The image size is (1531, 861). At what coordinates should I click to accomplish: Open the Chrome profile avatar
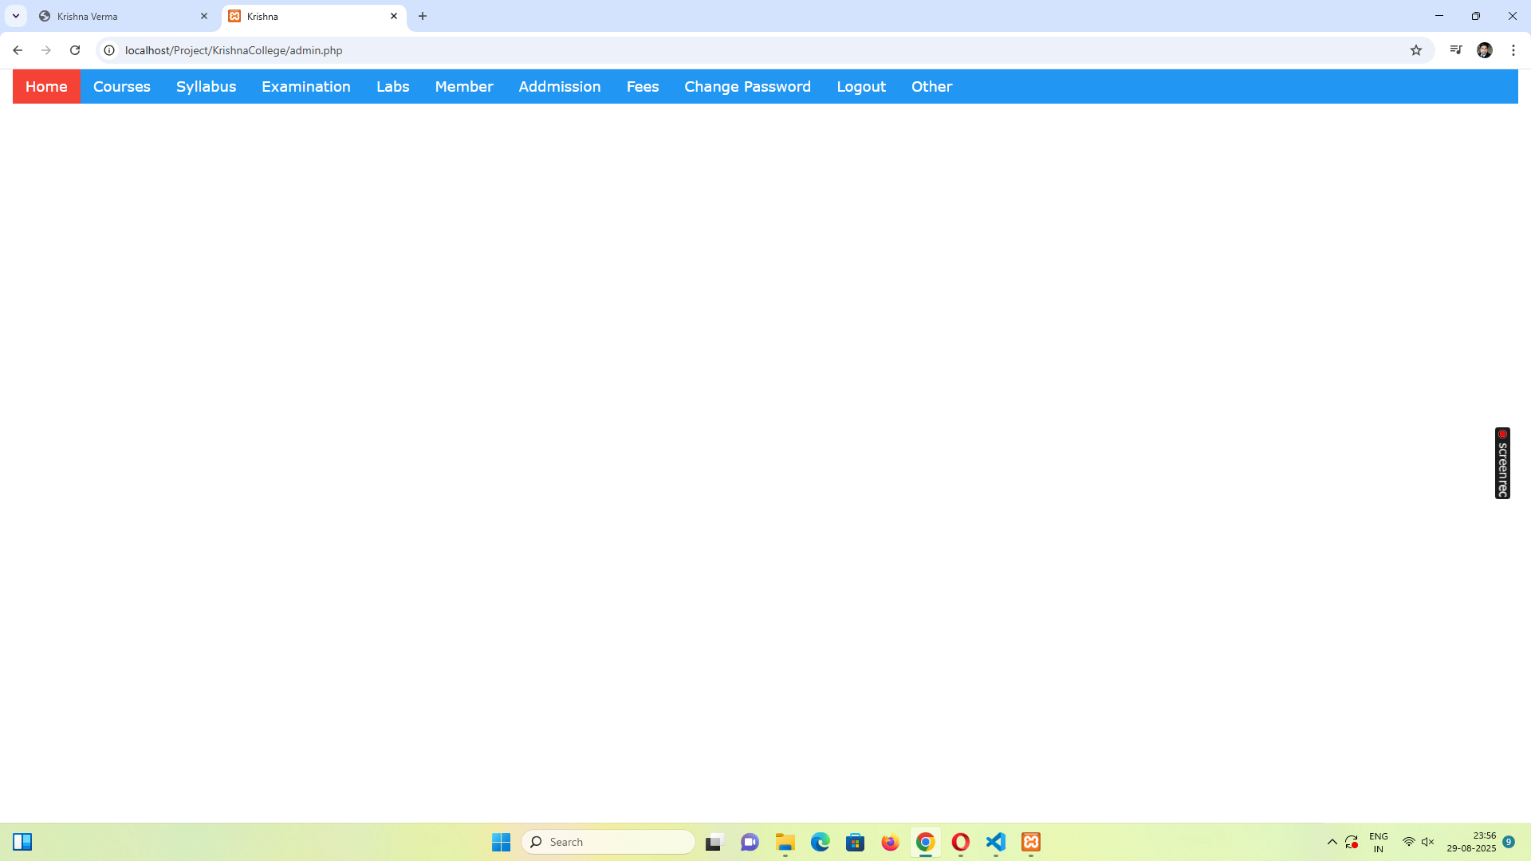[1485, 50]
